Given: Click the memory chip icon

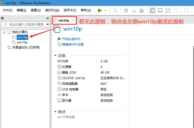Looking at the screenshot, I should (59, 61).
